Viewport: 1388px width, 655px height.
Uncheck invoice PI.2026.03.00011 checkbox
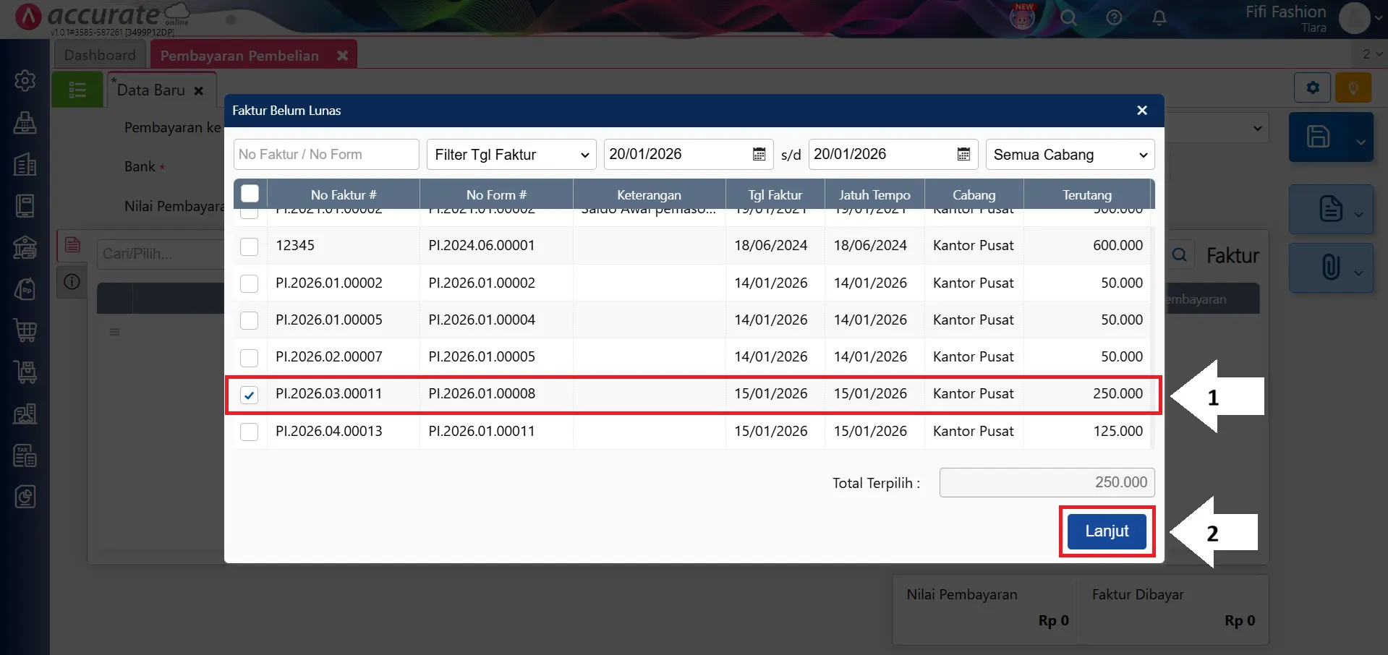tap(249, 395)
